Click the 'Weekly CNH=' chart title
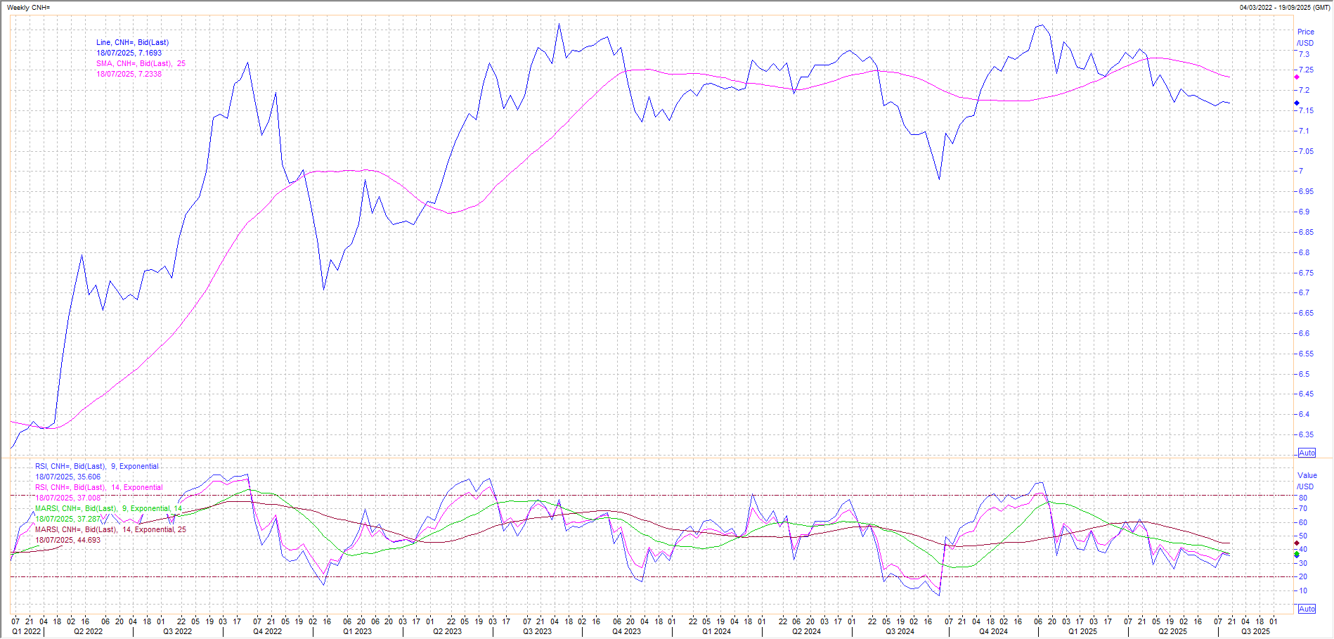 [x=28, y=8]
